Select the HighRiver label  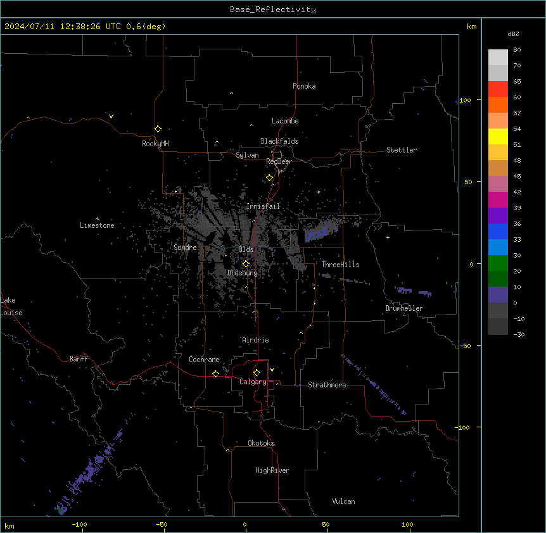[272, 470]
